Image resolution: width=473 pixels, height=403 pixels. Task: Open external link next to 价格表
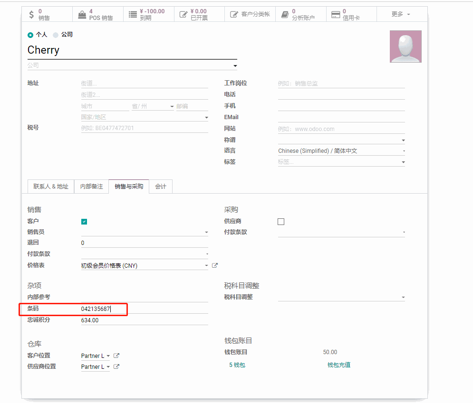click(215, 266)
